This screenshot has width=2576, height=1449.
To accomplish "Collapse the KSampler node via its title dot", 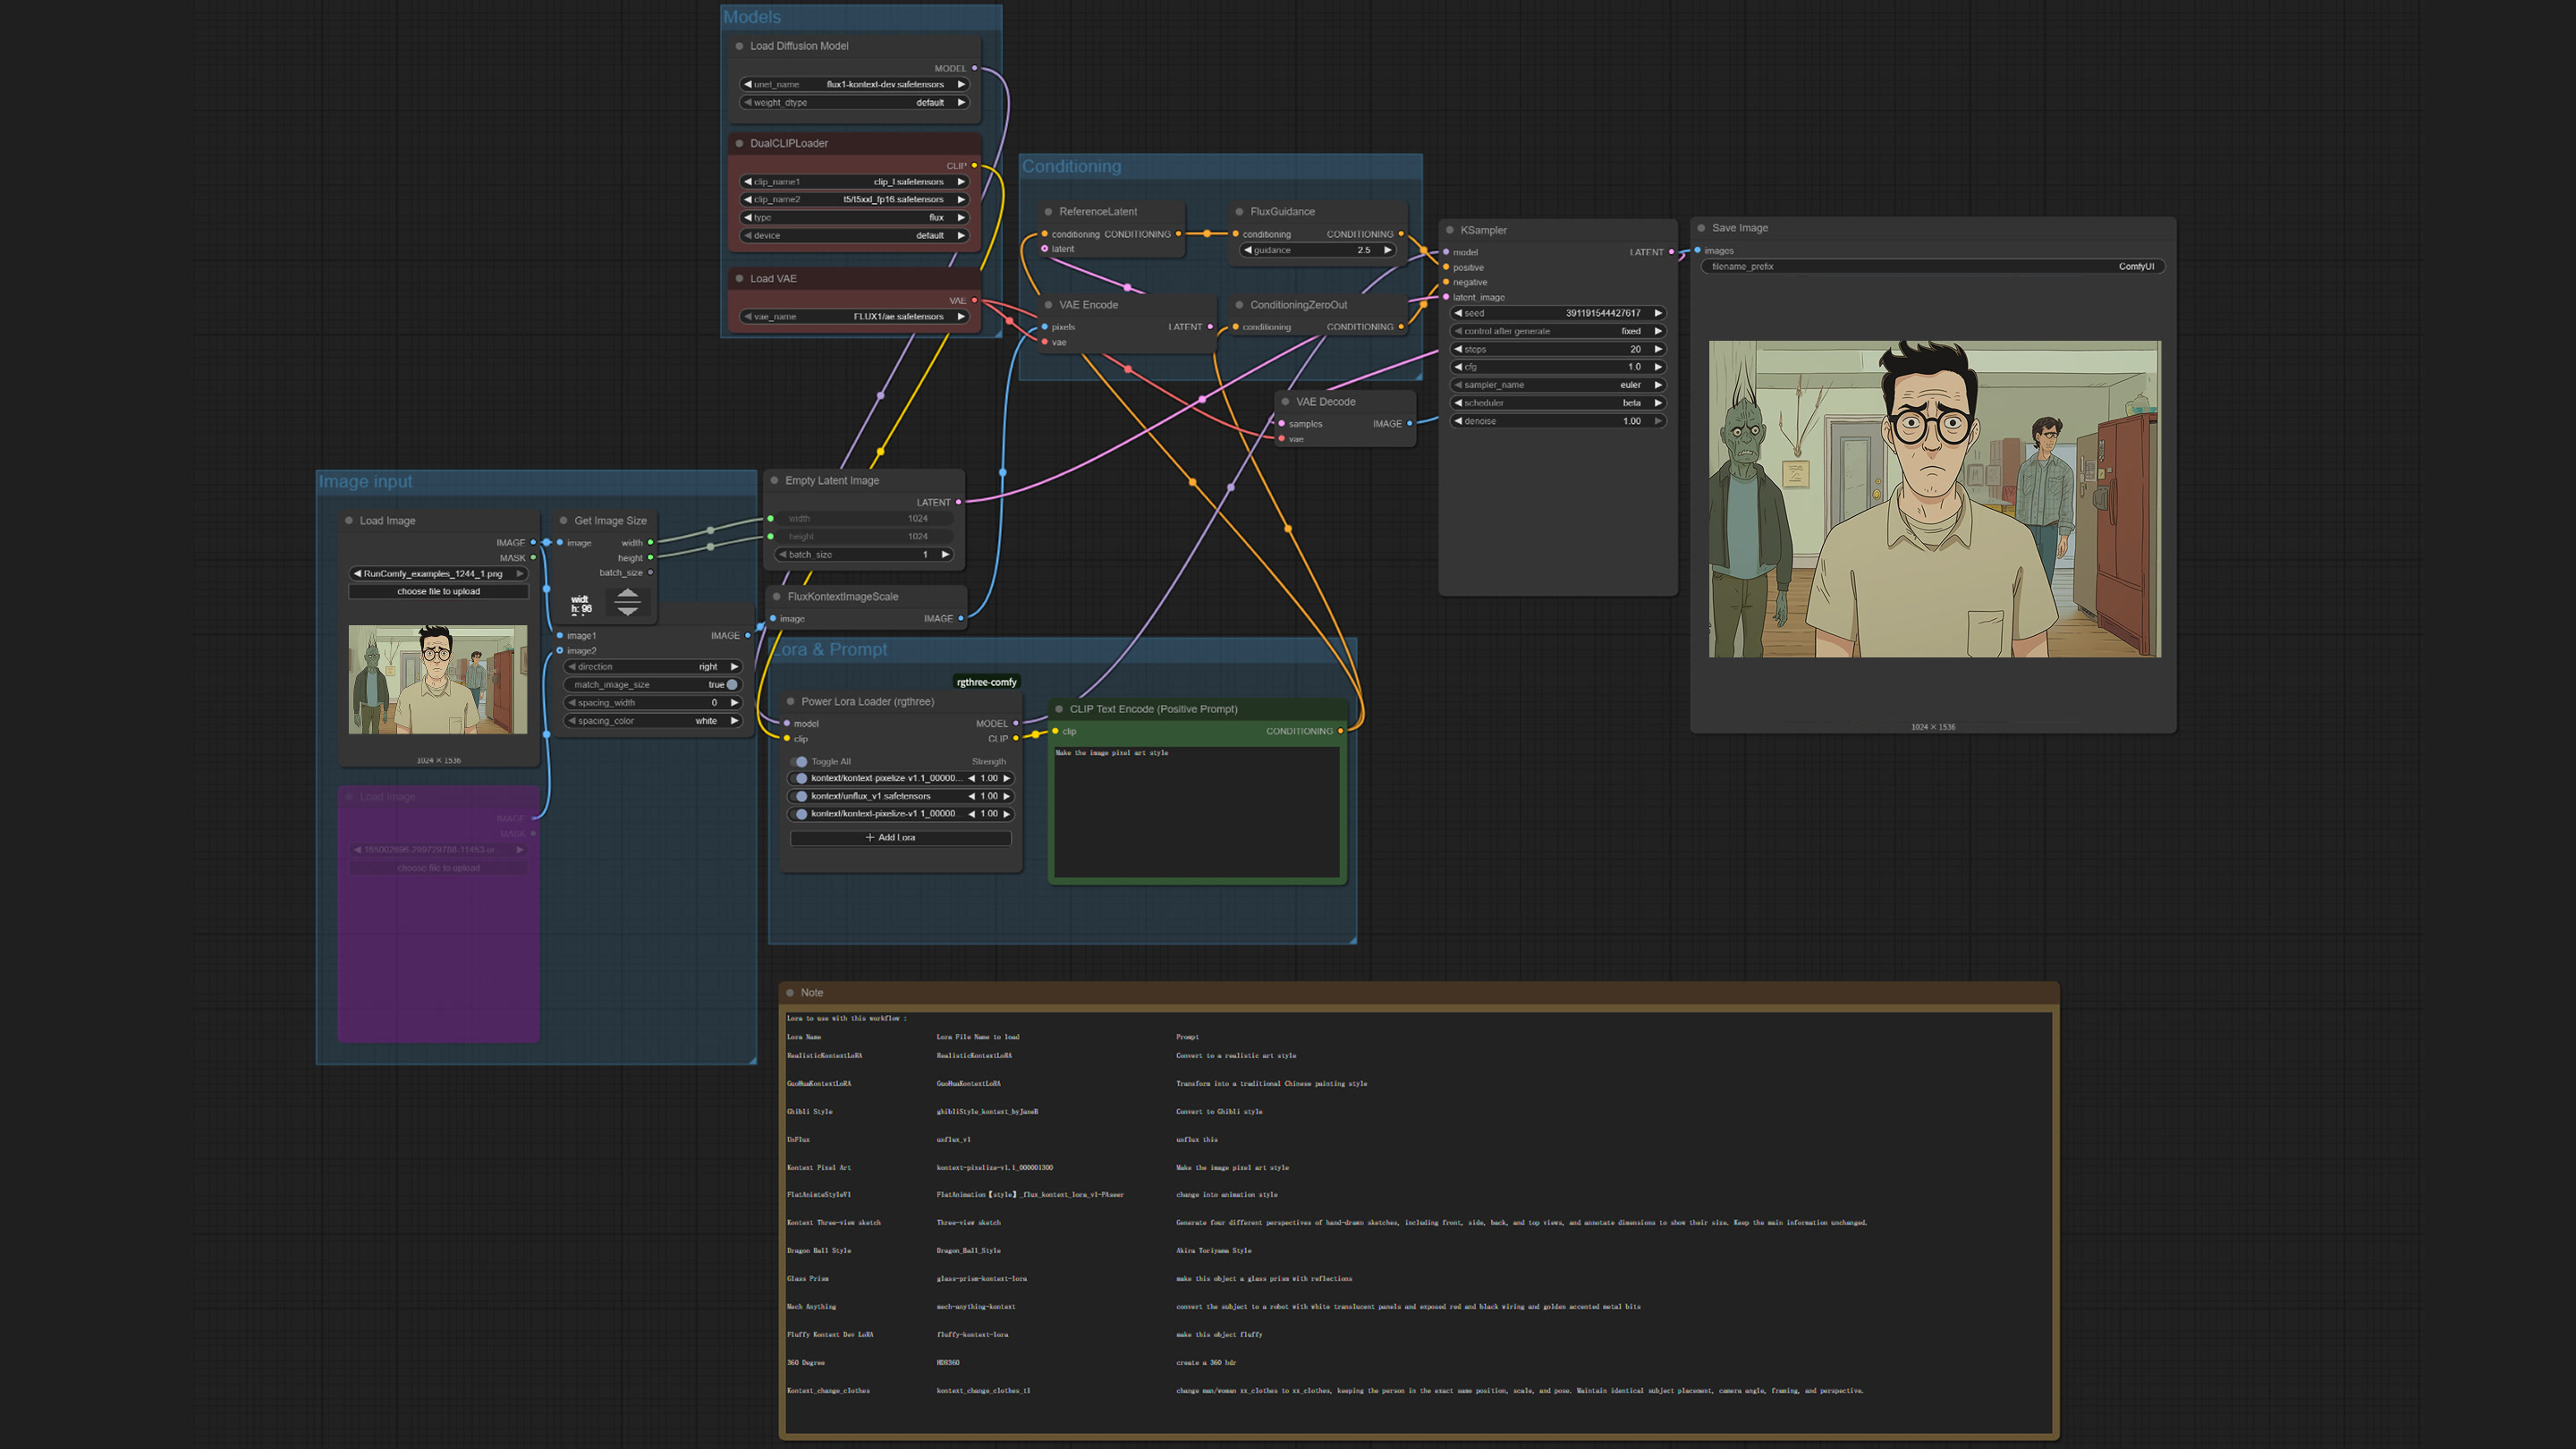I will [1449, 230].
